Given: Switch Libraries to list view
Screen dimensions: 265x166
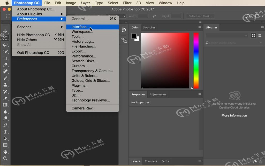Looking at the screenshot, I should 260,36.
